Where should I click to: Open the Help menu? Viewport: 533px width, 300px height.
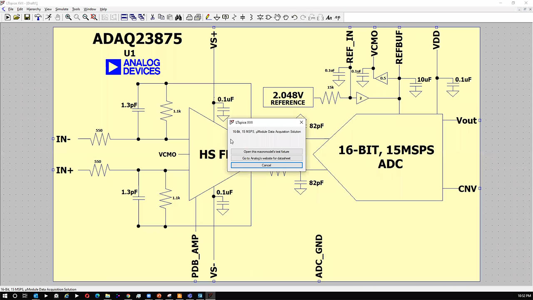pos(103,9)
